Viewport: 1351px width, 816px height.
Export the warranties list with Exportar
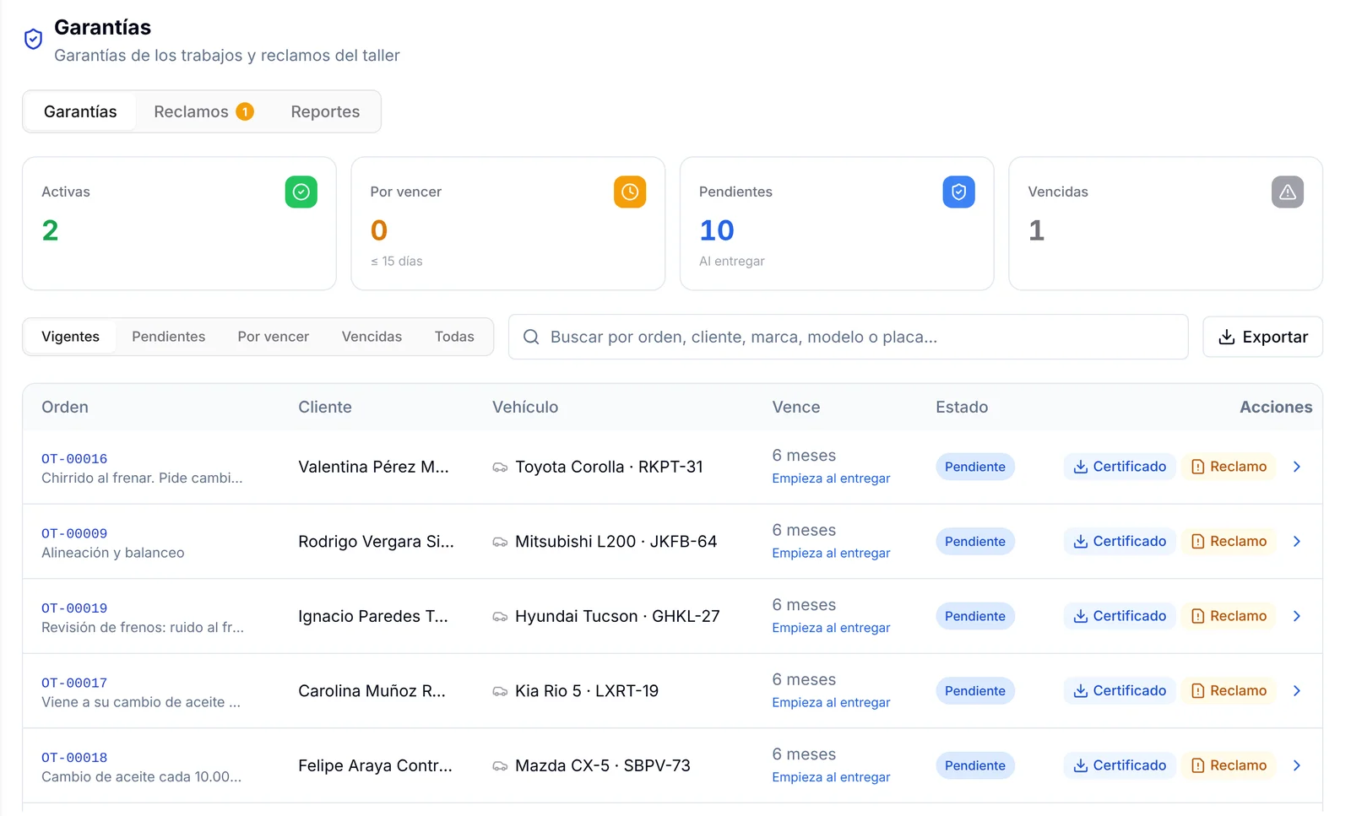click(x=1262, y=337)
